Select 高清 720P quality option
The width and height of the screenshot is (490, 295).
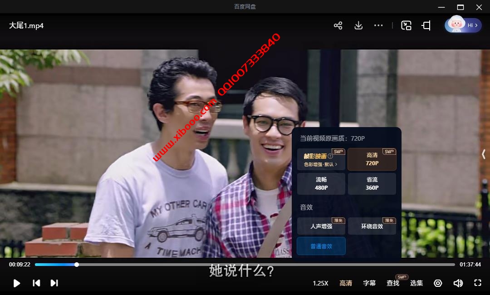point(372,159)
